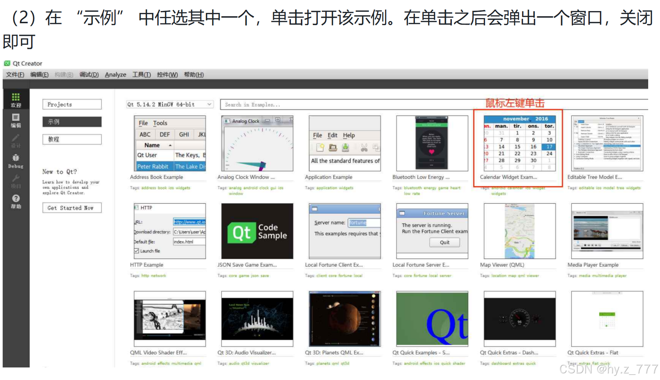Viewport: 660px width, 380px height.
Task: Click the "Address Book Example" title
Action: click(x=157, y=177)
